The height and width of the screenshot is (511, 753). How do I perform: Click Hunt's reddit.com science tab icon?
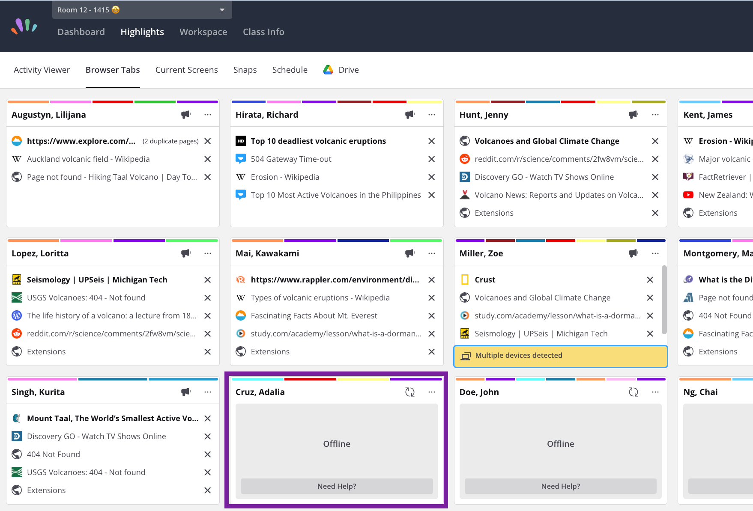465,159
